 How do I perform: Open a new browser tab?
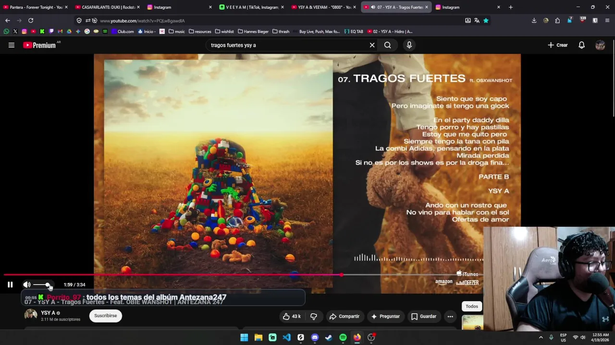(x=510, y=7)
